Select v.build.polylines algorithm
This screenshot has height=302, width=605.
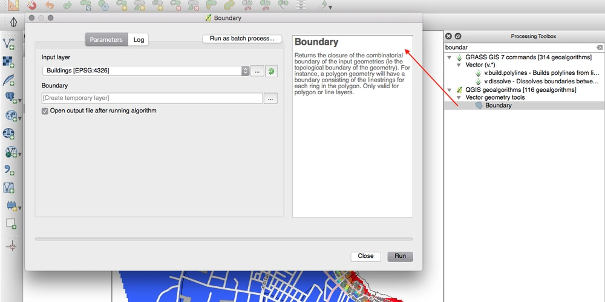pyautogui.click(x=541, y=73)
